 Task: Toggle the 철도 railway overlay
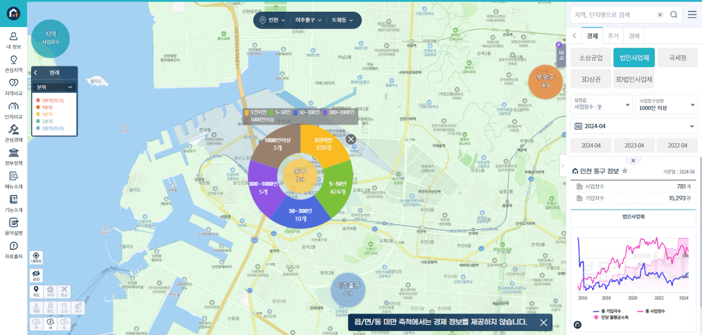pyautogui.click(x=50, y=307)
